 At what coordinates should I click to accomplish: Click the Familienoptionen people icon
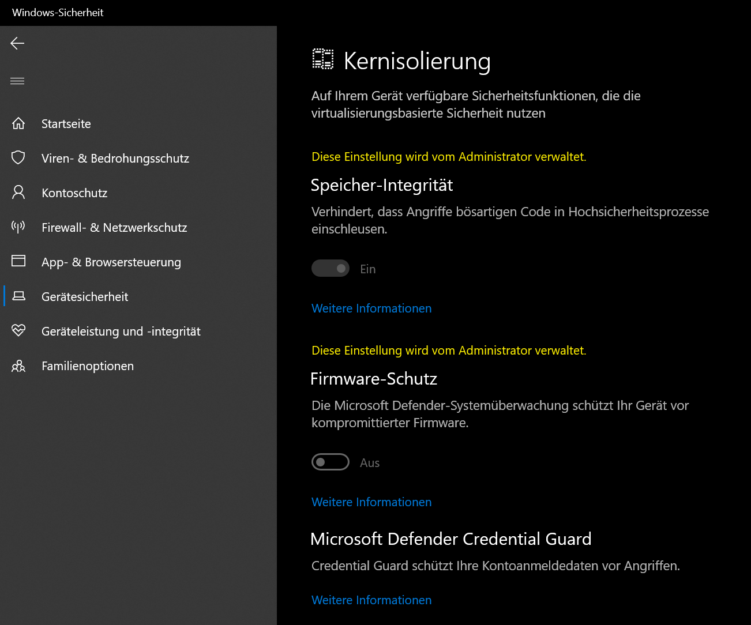(x=18, y=366)
